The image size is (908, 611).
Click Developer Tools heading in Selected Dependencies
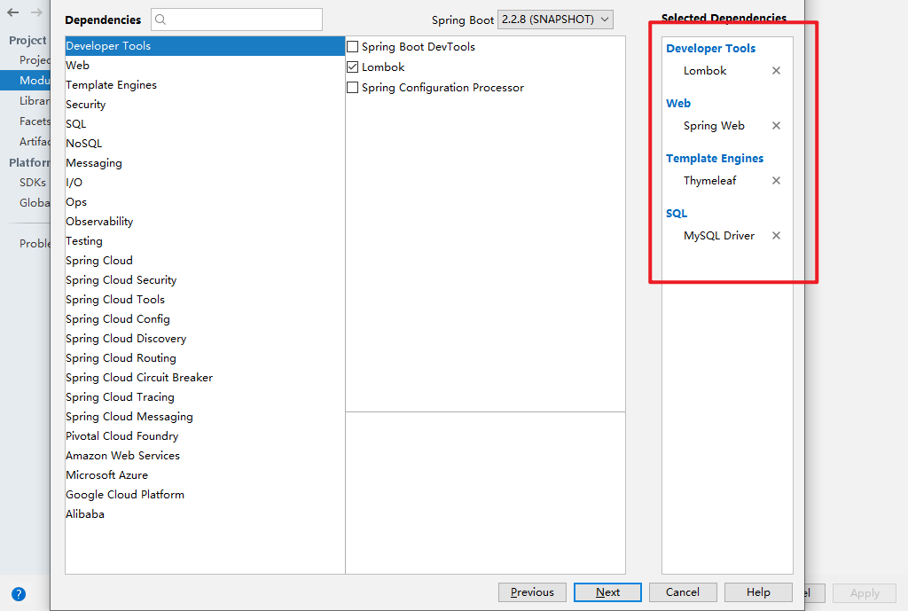tap(710, 48)
